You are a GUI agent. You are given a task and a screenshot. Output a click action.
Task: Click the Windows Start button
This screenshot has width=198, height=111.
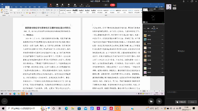(3, 108)
